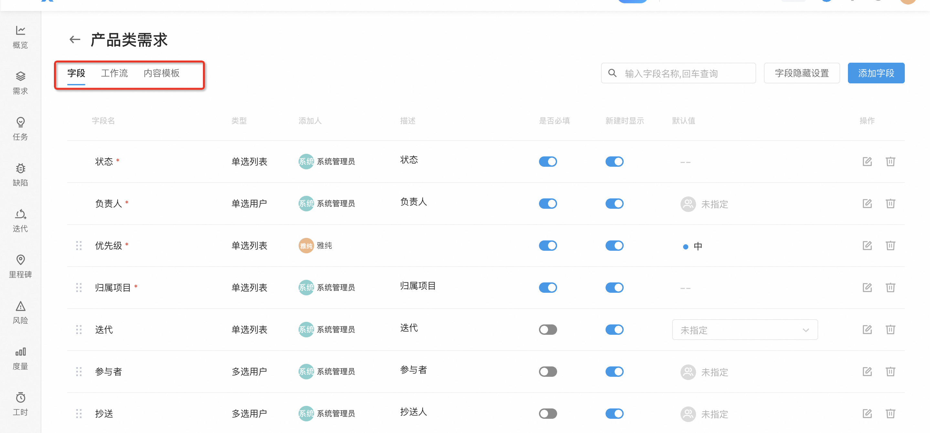This screenshot has height=433, width=930.
Task: Select default user for 参与者 (未指定)
Action: (704, 372)
